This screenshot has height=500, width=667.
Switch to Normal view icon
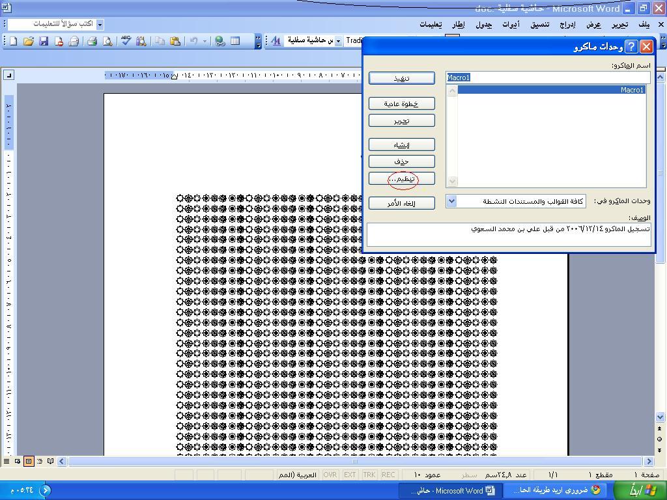(x=7, y=462)
